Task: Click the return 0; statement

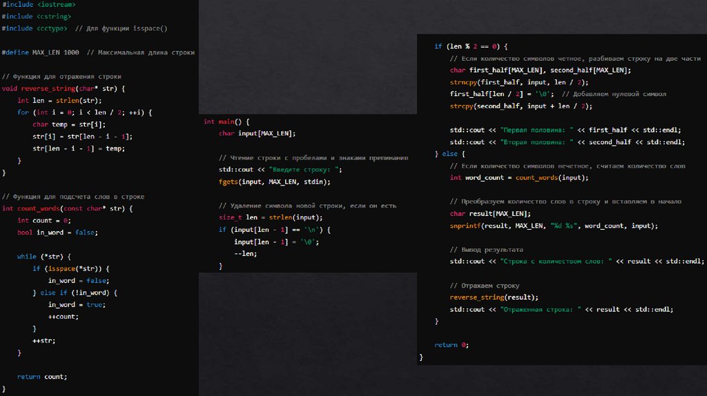Action: click(451, 345)
